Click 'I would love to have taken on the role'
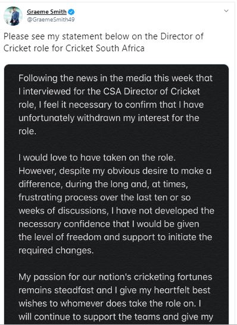This screenshot has width=237, height=325. [97, 158]
